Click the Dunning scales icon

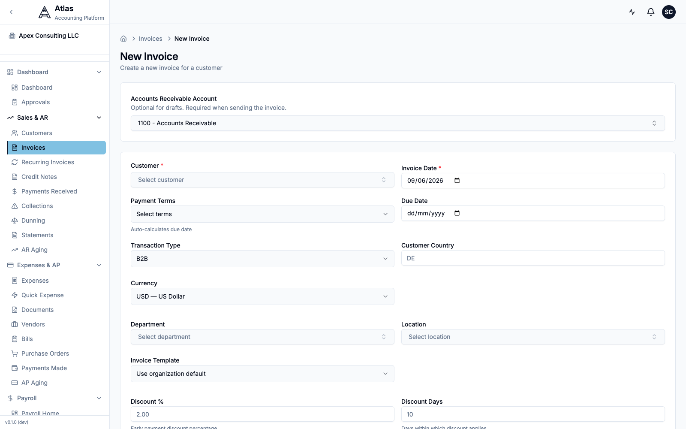[x=15, y=221]
